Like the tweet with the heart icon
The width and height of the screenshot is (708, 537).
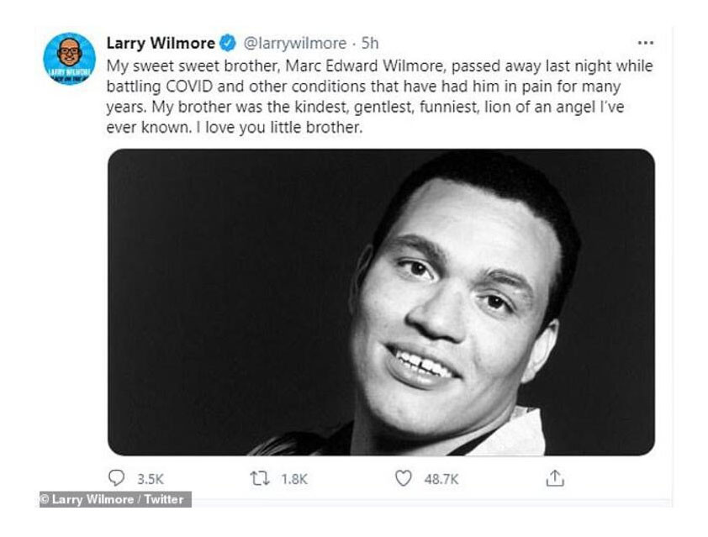(x=404, y=477)
